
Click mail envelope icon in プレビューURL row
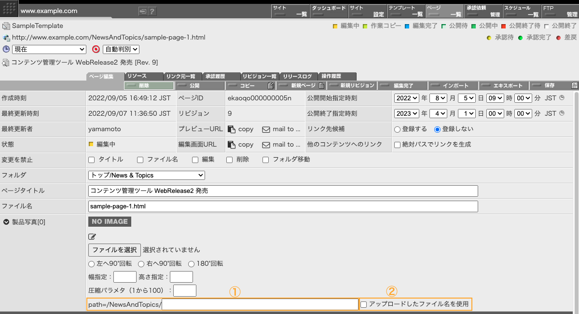pyautogui.click(x=266, y=129)
